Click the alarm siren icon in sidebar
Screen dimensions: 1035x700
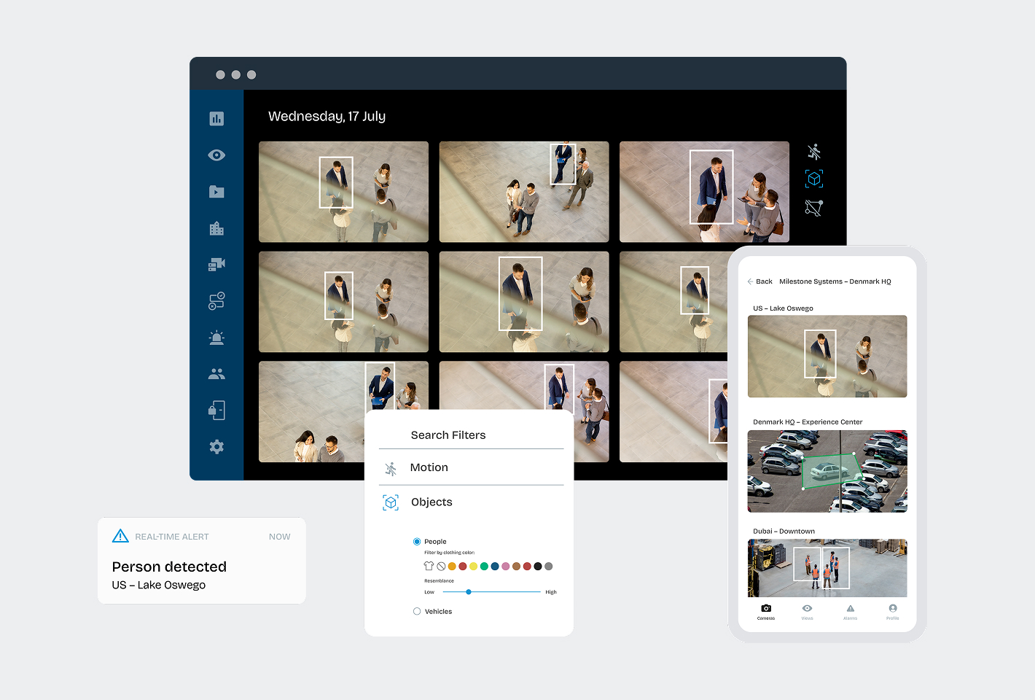pos(216,338)
